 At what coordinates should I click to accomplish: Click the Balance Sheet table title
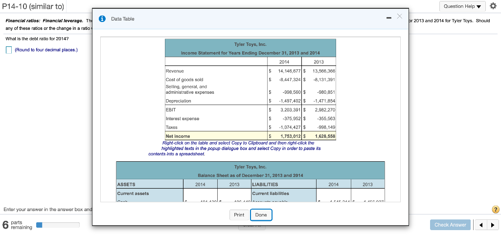pyautogui.click(x=250, y=175)
